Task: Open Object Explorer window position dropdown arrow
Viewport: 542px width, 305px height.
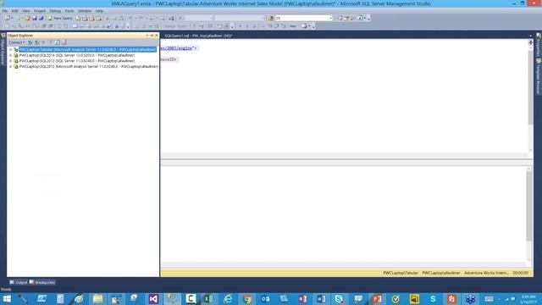Action: [147, 36]
